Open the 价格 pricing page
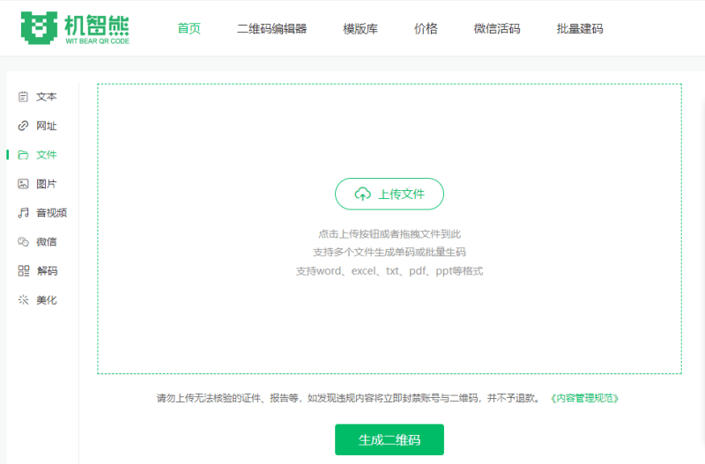705x464 pixels. (426, 29)
